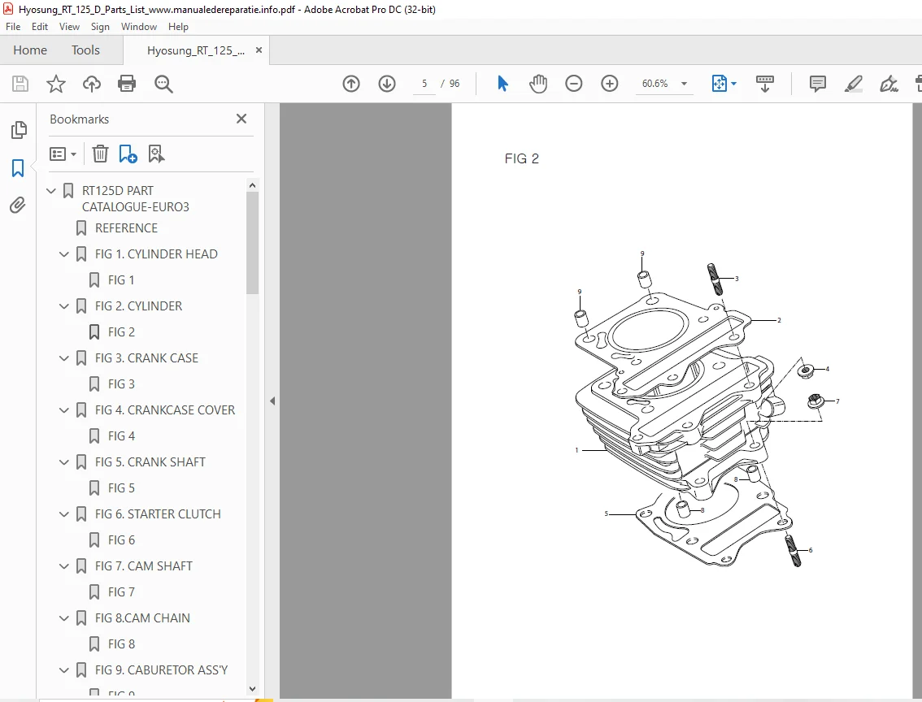922x702 pixels.
Task: Activate the hand pan tool
Action: click(x=538, y=84)
